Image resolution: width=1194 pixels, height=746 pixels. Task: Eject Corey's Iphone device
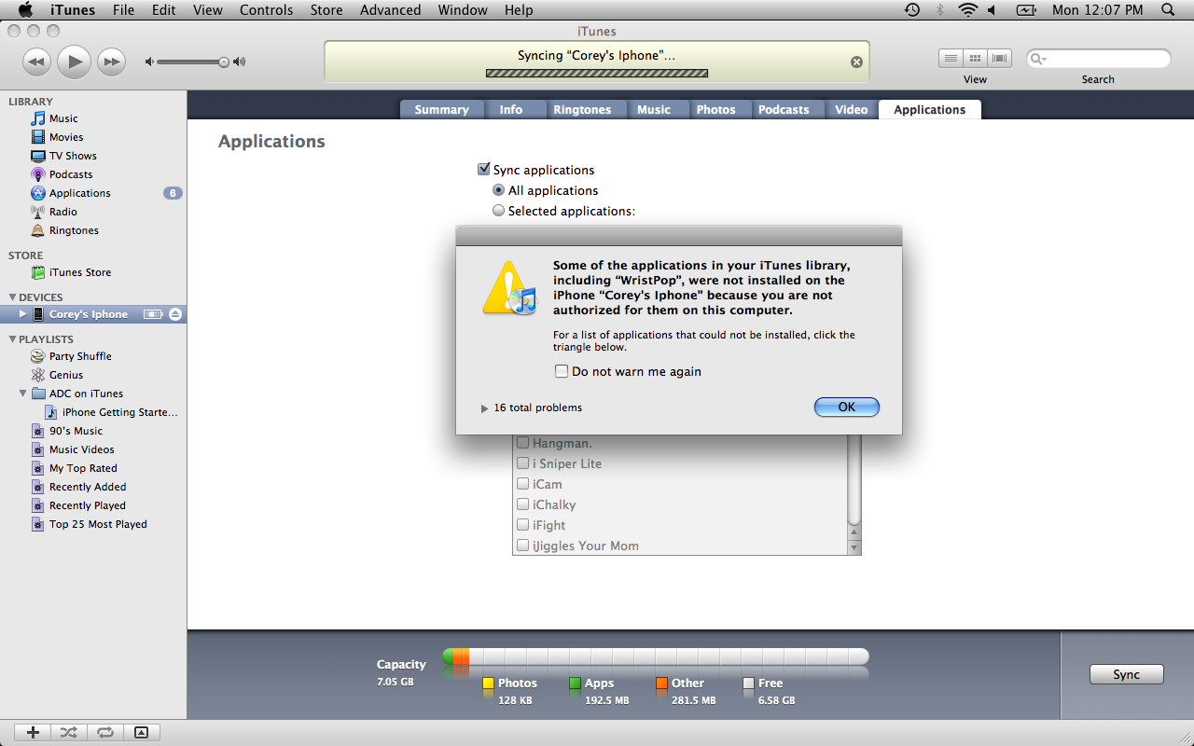175,314
